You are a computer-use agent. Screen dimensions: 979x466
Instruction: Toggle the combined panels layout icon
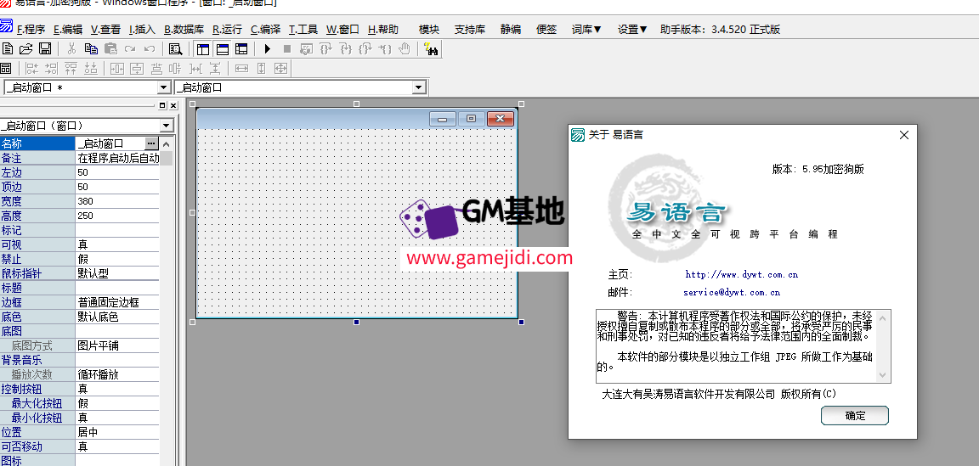[241, 48]
